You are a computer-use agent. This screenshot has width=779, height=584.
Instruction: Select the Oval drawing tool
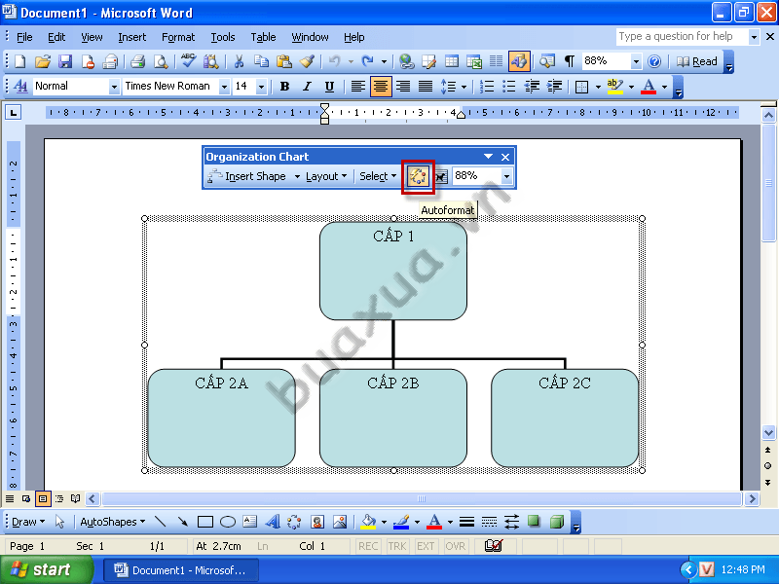(x=228, y=522)
